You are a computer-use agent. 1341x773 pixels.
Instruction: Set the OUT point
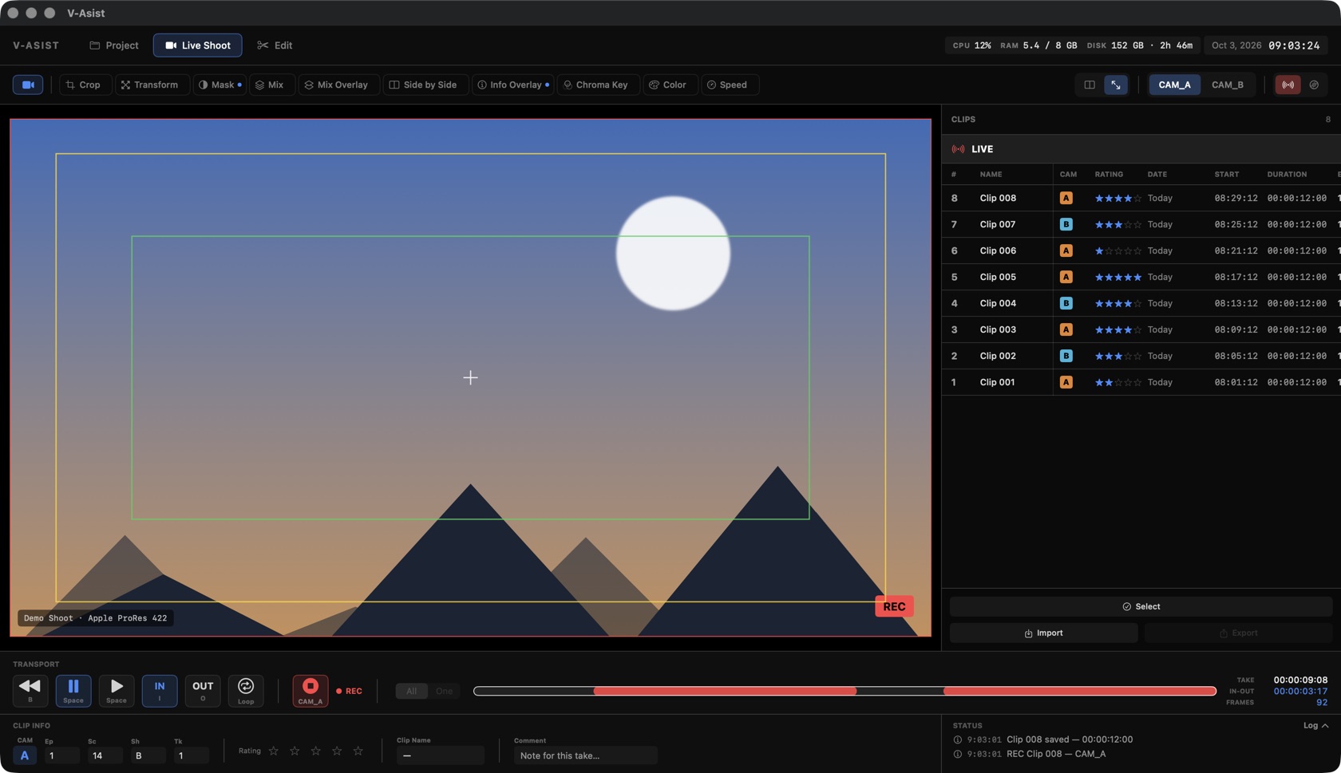(203, 691)
